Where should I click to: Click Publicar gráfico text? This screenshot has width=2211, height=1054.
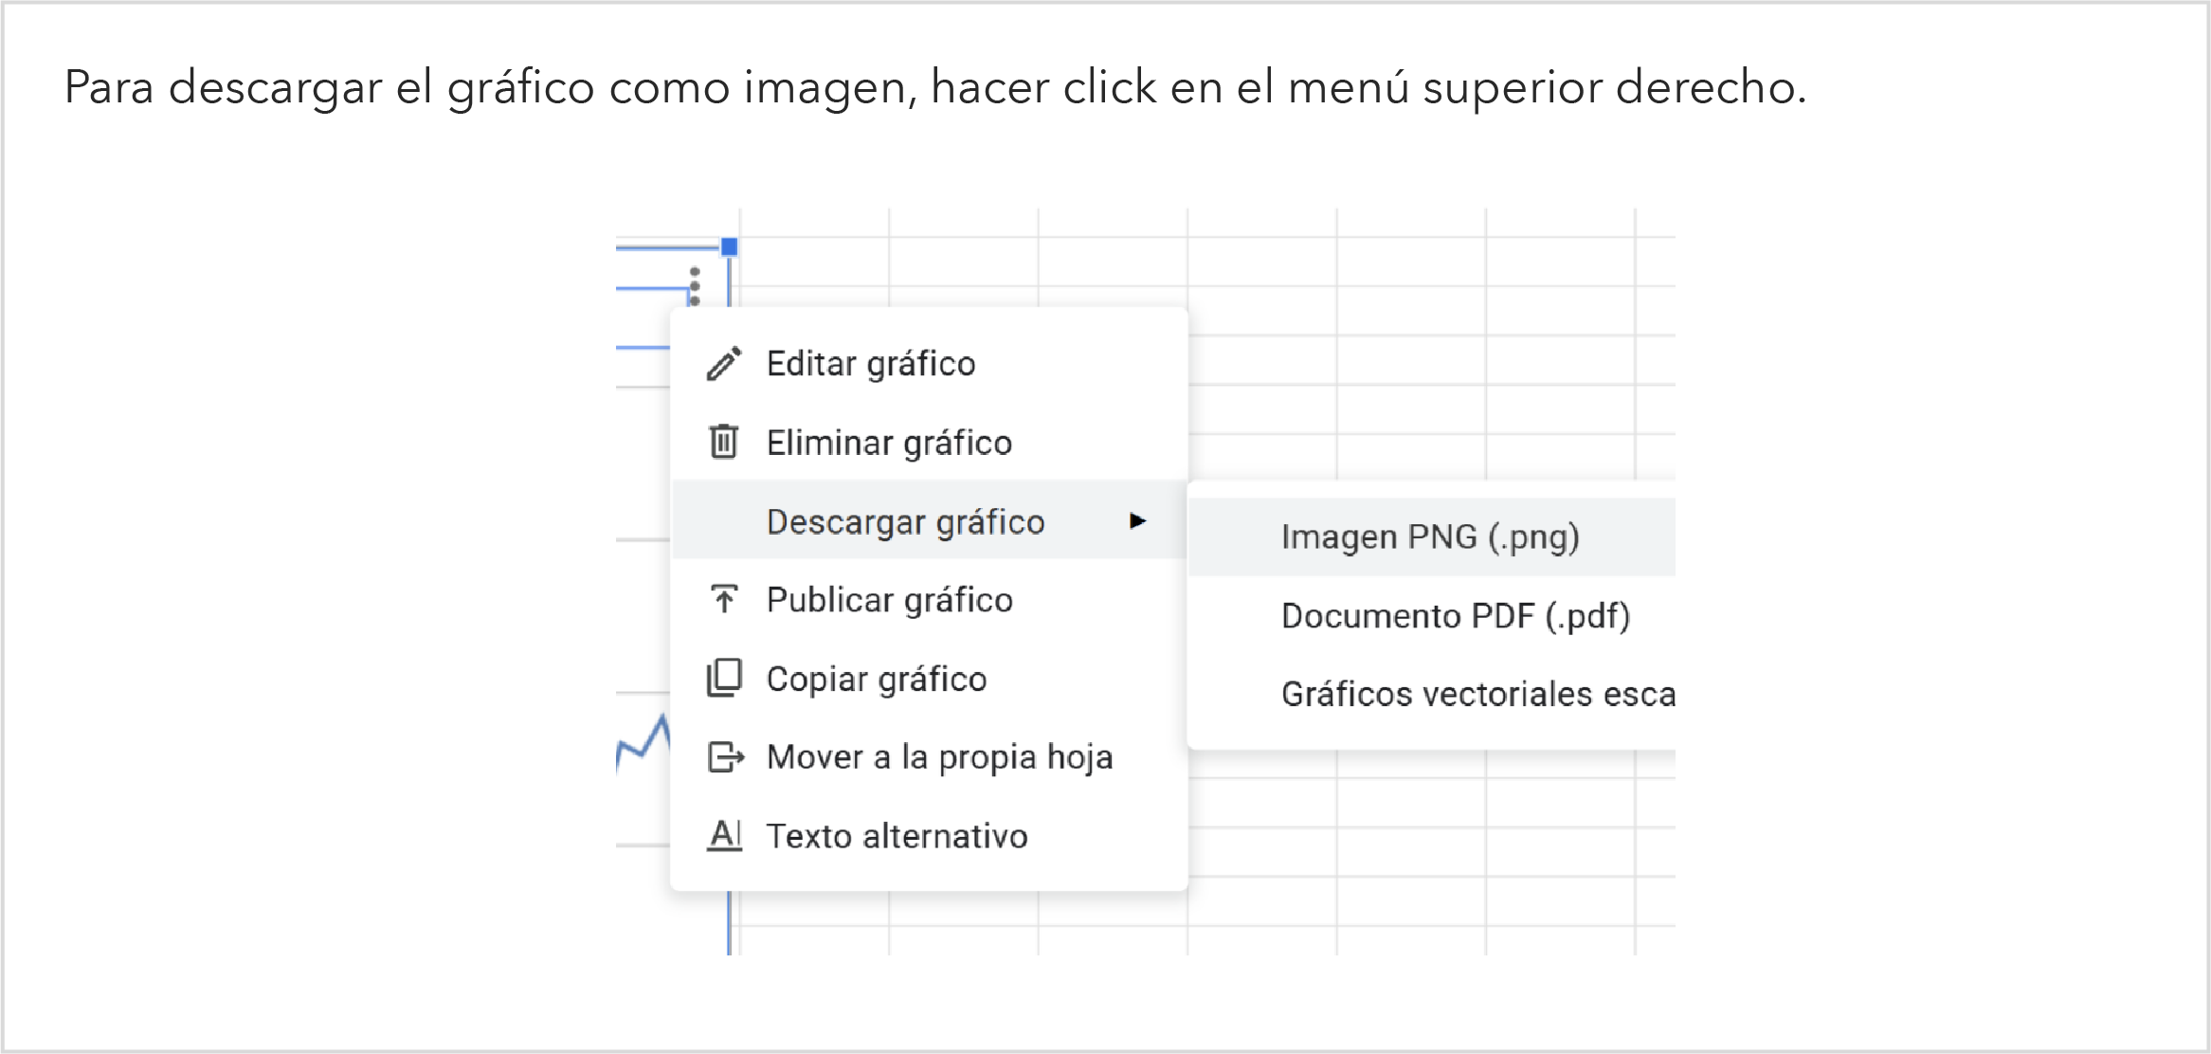coord(889,600)
